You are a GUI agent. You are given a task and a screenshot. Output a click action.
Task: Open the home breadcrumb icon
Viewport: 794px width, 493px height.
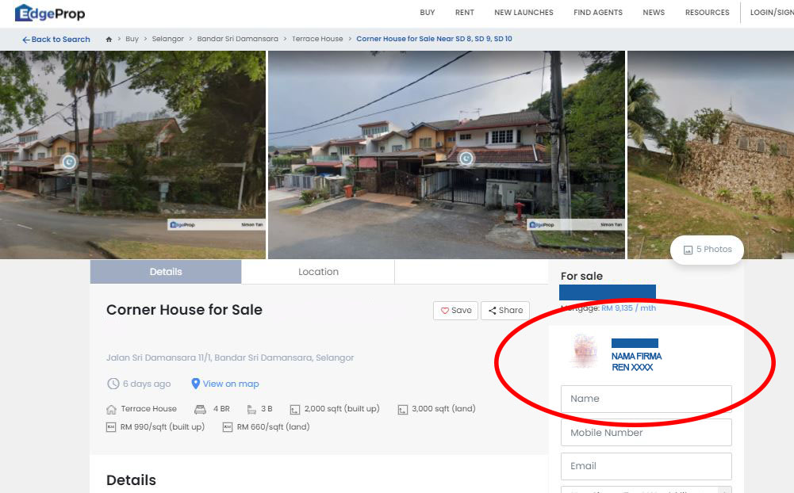pos(109,39)
